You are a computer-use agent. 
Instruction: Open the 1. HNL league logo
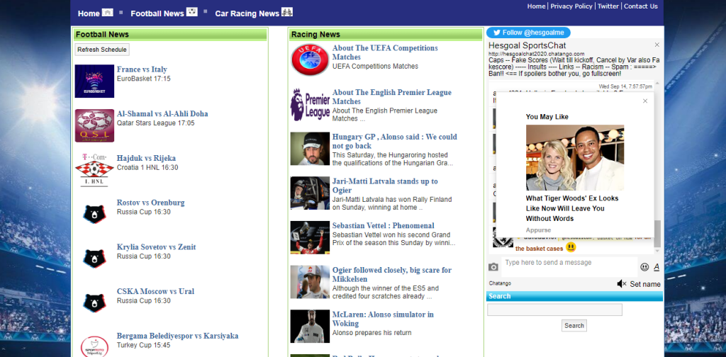(94, 170)
